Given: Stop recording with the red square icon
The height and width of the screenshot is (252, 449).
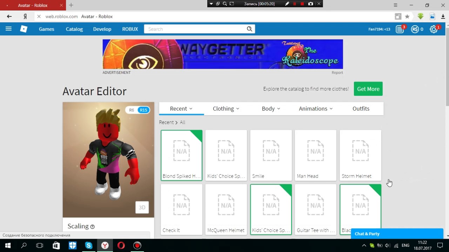Looking at the screenshot, I should [x=302, y=4].
